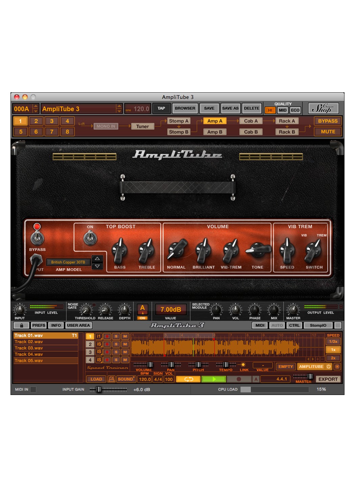Arm record on track 3 row

[x=107, y=352]
